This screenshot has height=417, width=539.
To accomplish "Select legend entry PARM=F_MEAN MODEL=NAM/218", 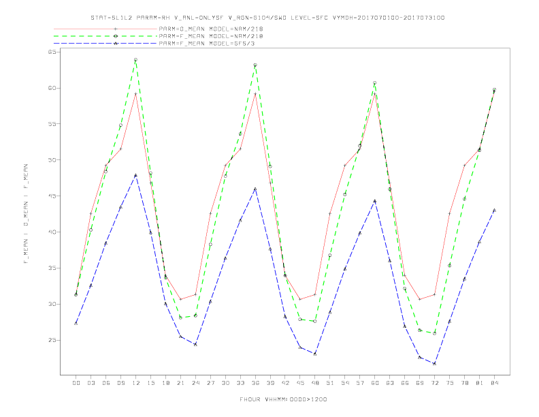I will tap(211, 36).
